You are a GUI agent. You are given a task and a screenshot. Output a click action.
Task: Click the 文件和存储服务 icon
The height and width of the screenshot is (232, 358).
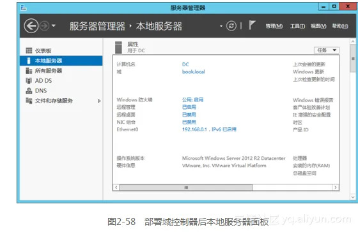click(x=29, y=101)
